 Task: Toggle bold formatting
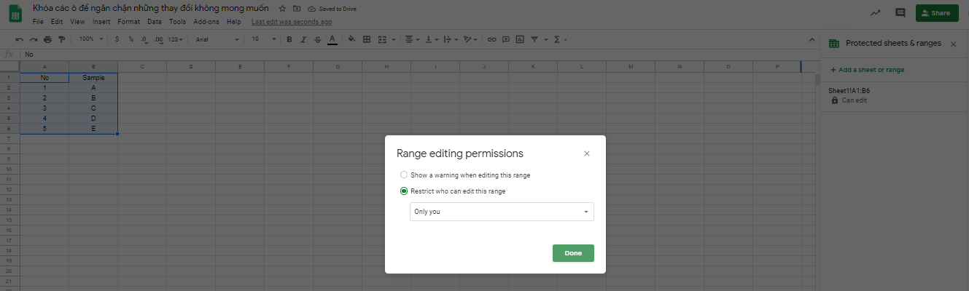[x=289, y=39]
